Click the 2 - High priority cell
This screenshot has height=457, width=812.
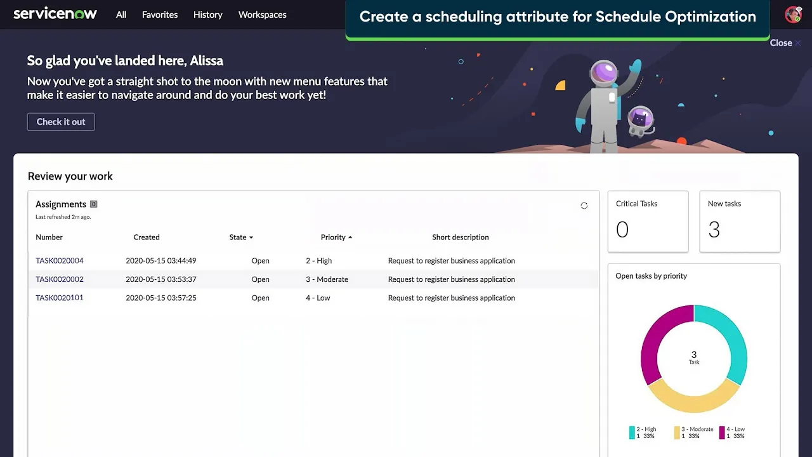318,261
